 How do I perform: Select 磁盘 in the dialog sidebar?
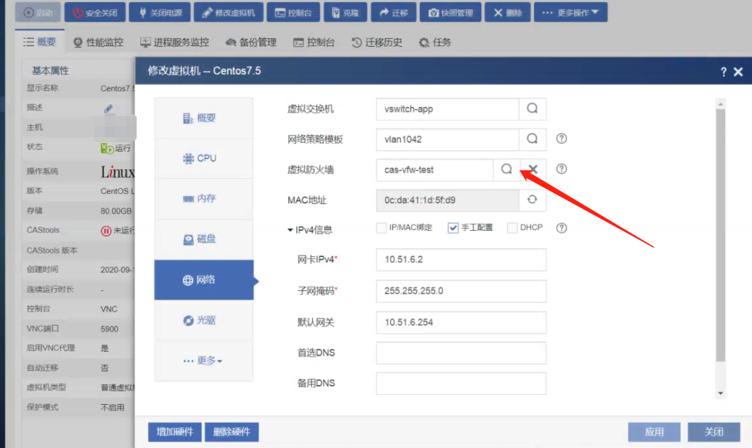click(204, 239)
